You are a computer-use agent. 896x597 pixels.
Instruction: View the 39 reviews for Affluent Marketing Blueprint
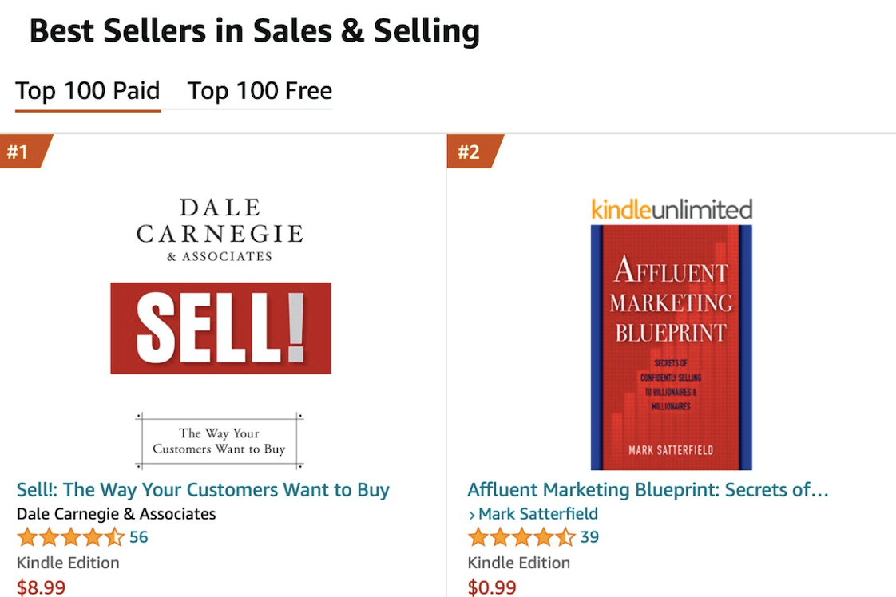click(589, 536)
